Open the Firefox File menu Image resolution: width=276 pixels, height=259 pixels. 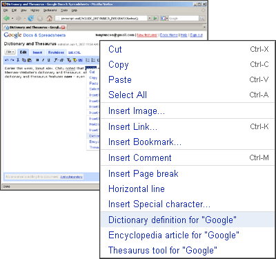[6, 10]
